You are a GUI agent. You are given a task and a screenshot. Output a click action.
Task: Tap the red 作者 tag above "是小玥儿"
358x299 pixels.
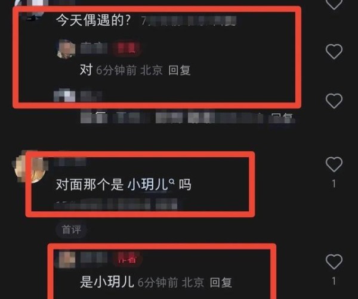coord(127,259)
